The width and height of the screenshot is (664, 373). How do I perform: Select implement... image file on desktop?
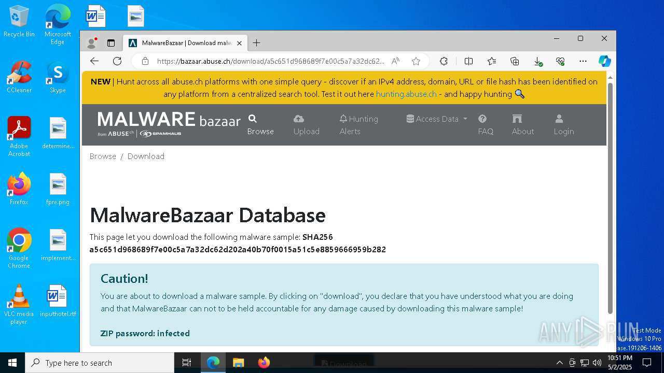[58, 245]
